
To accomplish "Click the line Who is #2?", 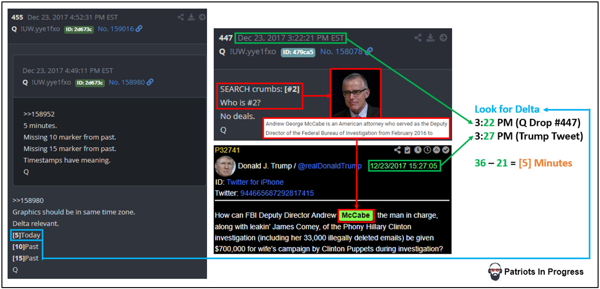I will click(x=241, y=103).
